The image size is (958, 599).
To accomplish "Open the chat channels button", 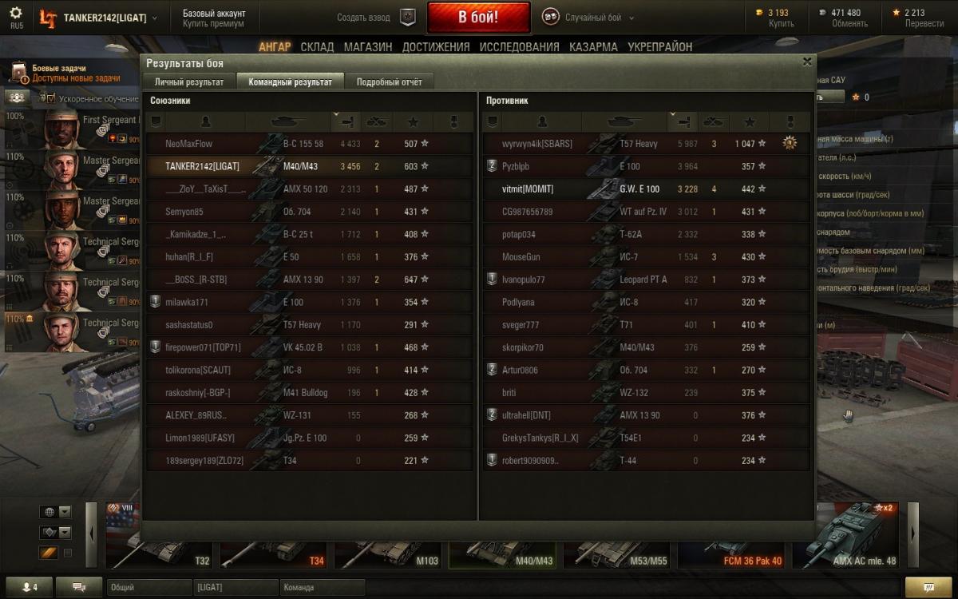I will click(x=79, y=587).
